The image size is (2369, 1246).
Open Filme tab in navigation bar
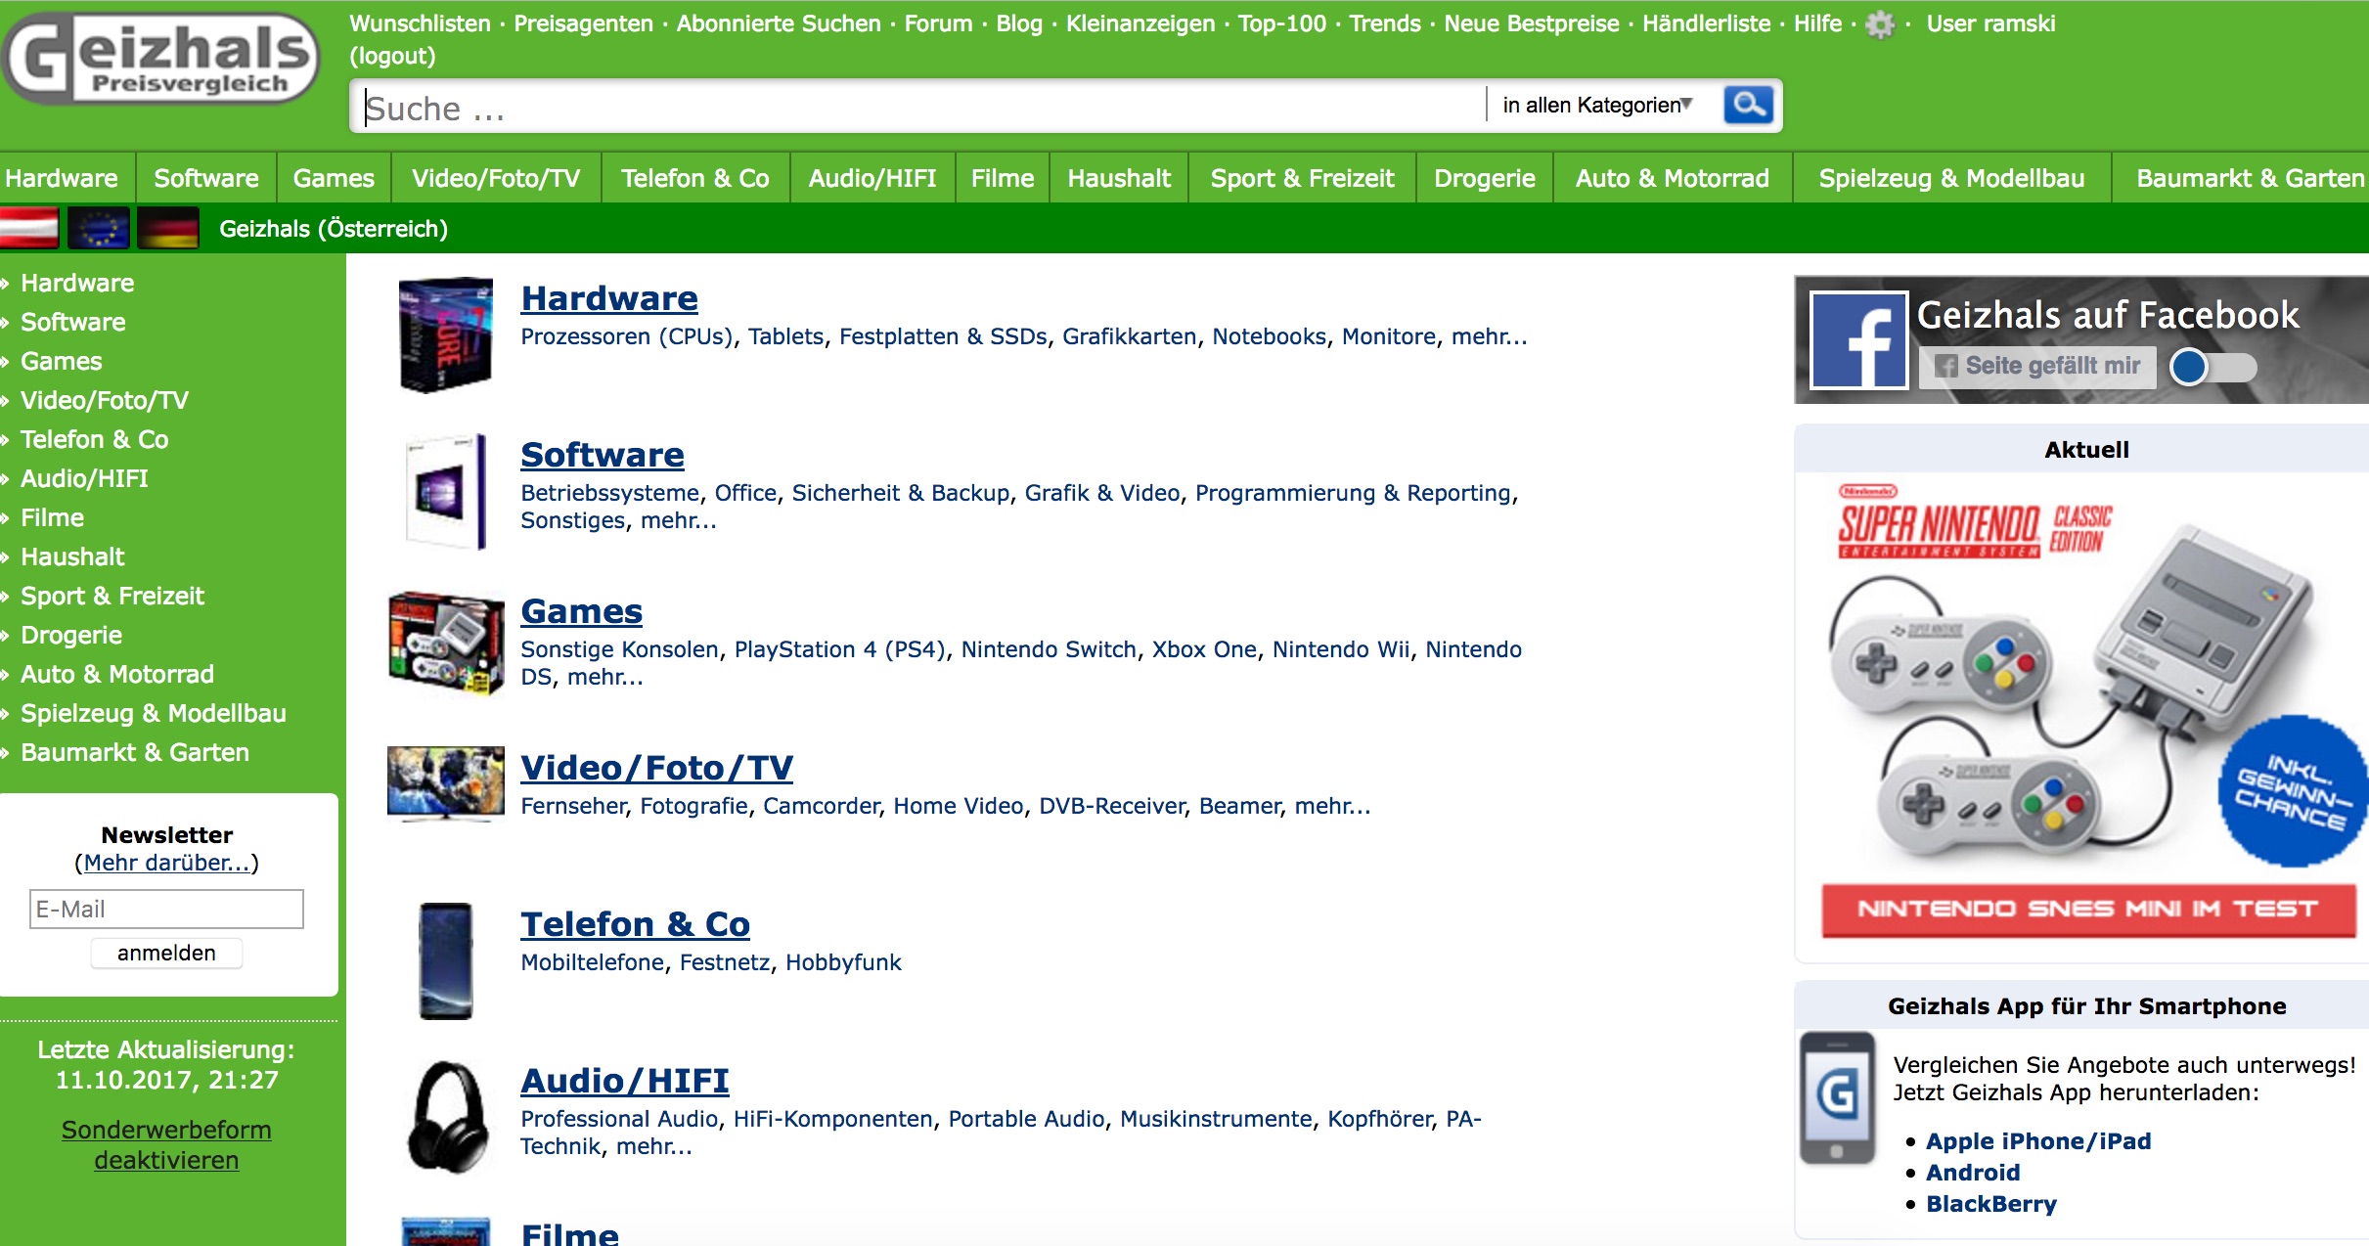click(x=1003, y=178)
